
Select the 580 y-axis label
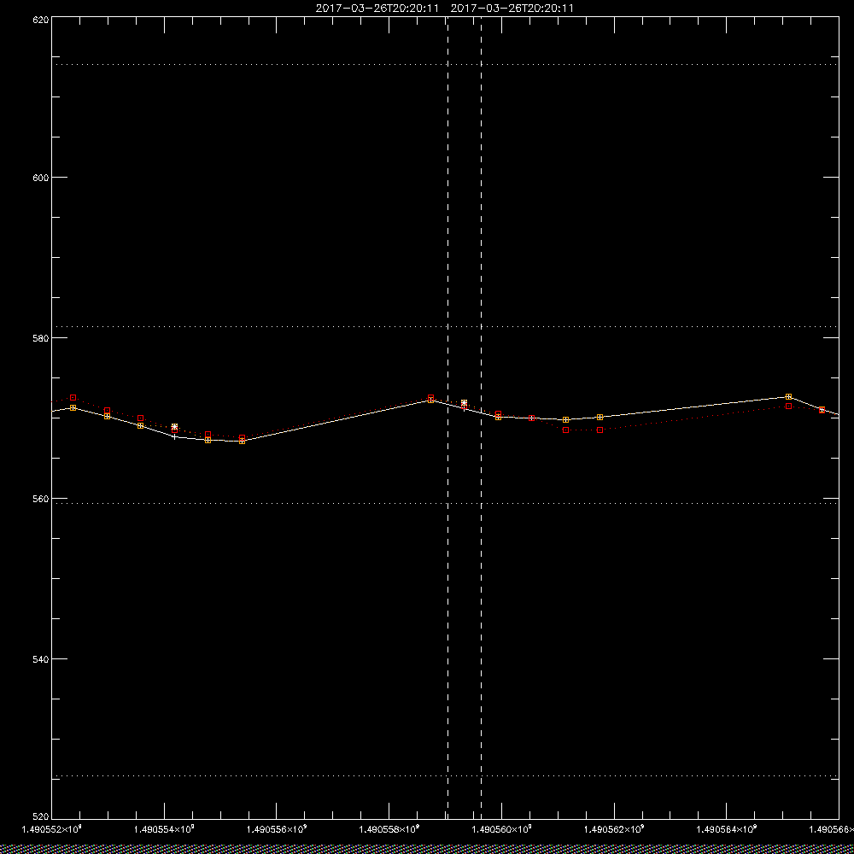coord(41,337)
